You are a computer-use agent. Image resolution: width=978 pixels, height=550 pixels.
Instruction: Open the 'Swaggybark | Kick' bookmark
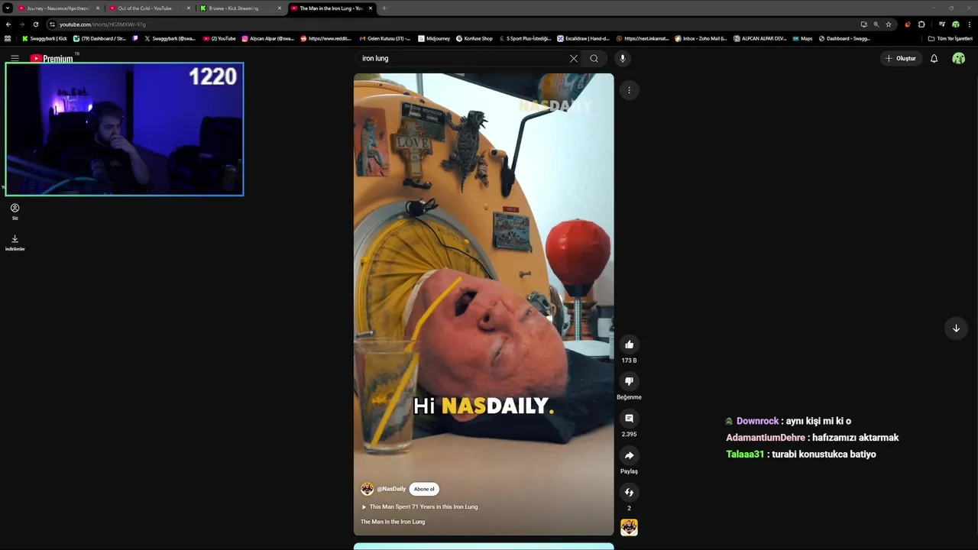(x=44, y=38)
